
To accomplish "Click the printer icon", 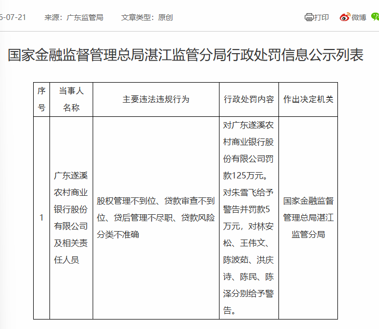I will tap(309, 17).
